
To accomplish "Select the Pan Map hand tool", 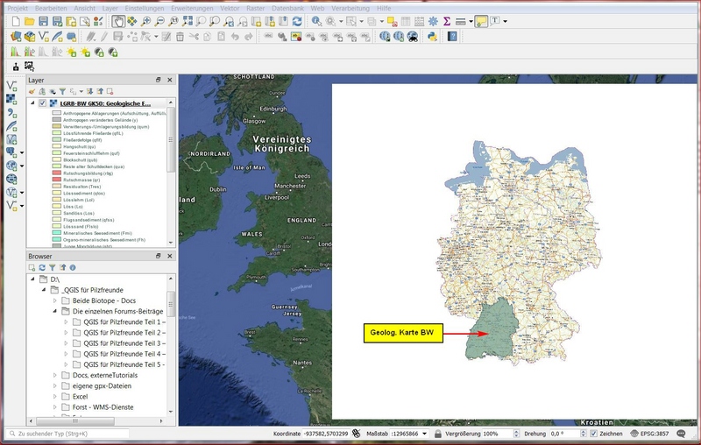I will [x=118, y=20].
